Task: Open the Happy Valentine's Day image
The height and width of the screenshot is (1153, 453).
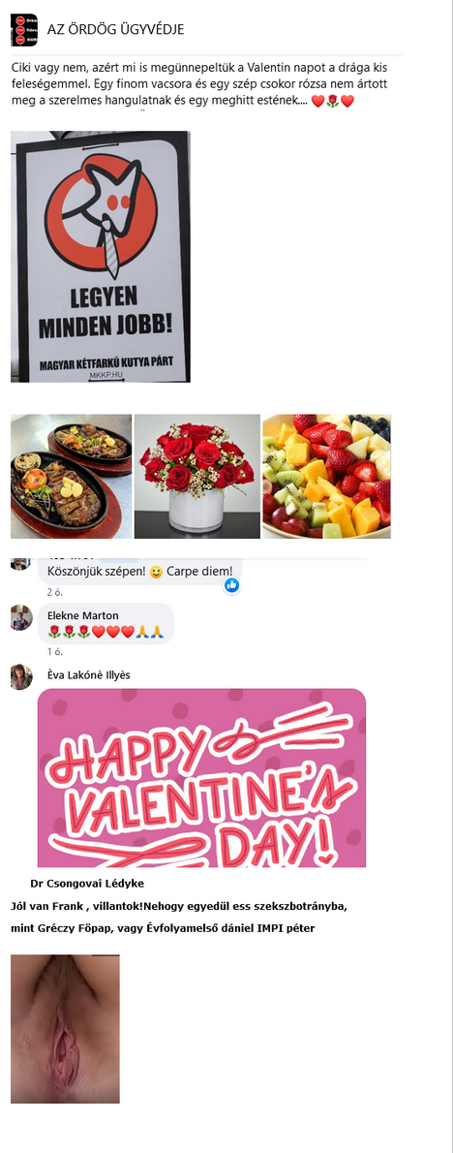Action: pos(202,778)
